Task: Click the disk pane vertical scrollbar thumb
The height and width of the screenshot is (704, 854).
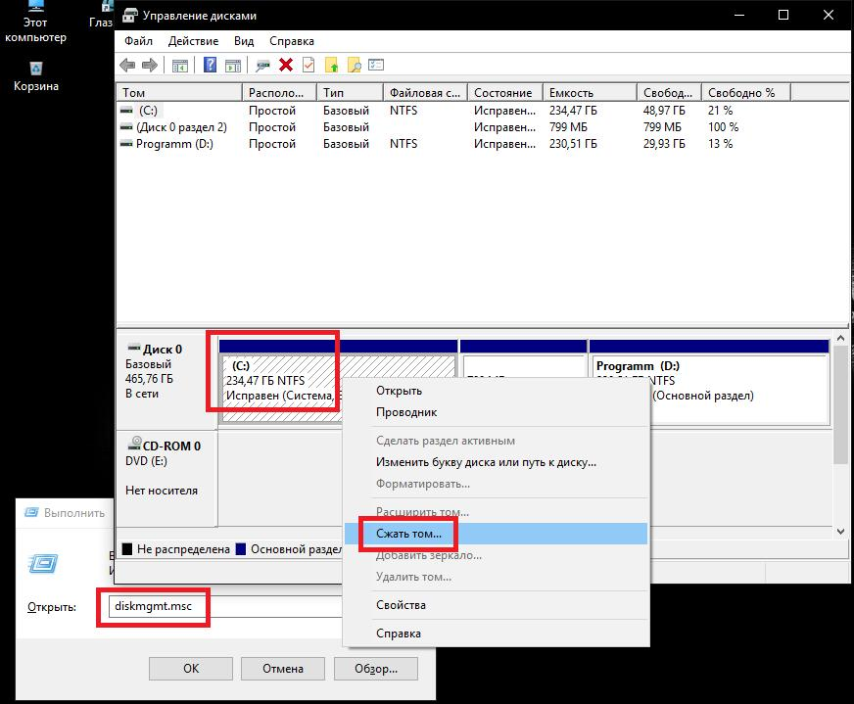Action: (840, 405)
